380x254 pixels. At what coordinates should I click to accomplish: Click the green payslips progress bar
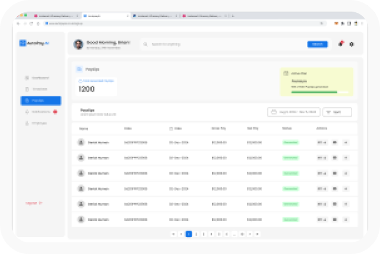click(x=314, y=92)
